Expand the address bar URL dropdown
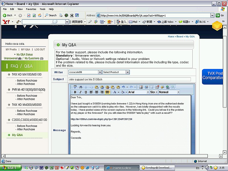Image resolution: width=228 pixels, height=171 pixels. (212, 15)
